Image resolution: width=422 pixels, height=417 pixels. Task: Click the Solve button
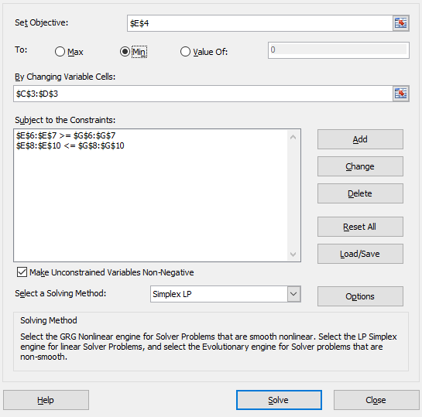click(279, 400)
